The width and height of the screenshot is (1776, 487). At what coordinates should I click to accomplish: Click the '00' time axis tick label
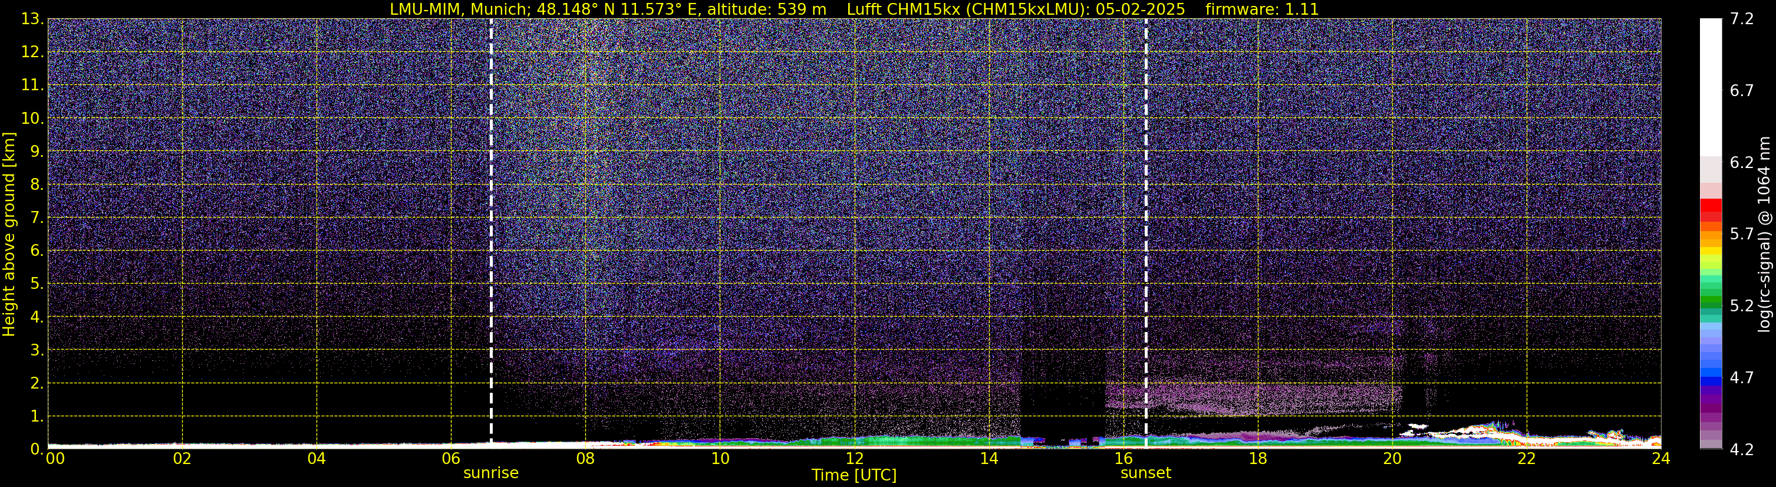pyautogui.click(x=55, y=459)
